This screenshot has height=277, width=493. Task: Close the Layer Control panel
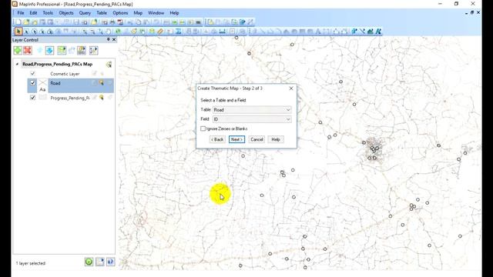114,39
